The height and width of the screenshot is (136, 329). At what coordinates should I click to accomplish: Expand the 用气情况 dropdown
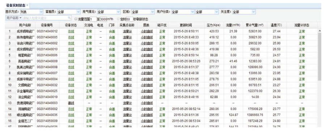(x=109, y=12)
